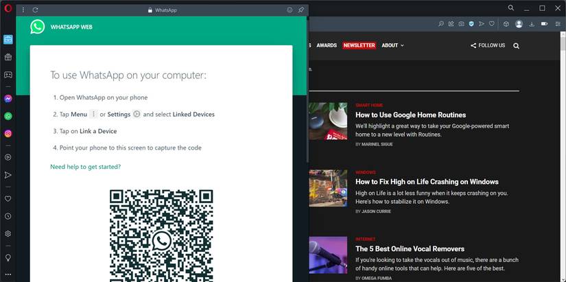Screen dimensions: 566x282
Task: Click the WhatsApp Web logo
Action: click(x=38, y=27)
